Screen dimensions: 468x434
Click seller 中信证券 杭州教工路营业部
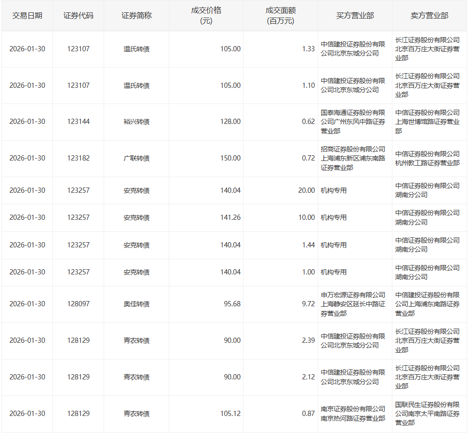(x=428, y=158)
